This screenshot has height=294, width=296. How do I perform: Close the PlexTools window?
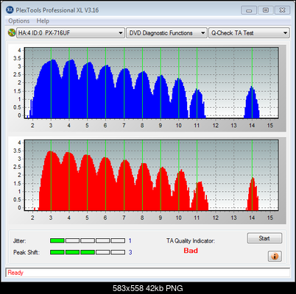(x=282, y=10)
